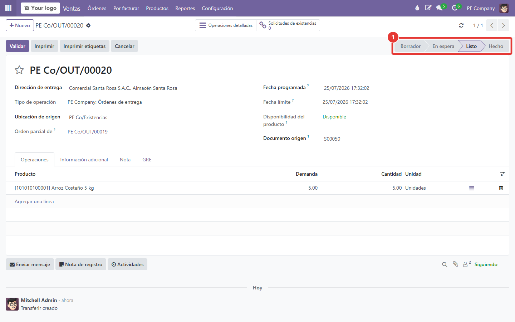Click Agregar una línea link
The width and height of the screenshot is (515, 322).
click(x=34, y=201)
